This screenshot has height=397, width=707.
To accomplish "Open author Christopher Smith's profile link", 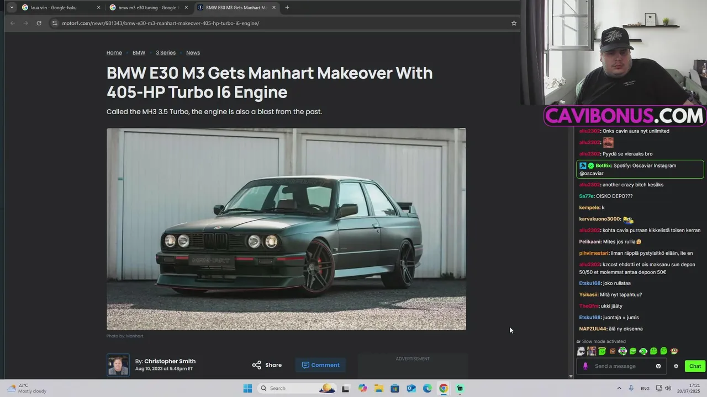I will pos(170,361).
